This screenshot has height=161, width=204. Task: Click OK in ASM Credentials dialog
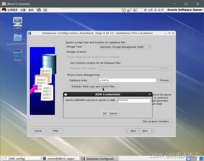[104, 113]
